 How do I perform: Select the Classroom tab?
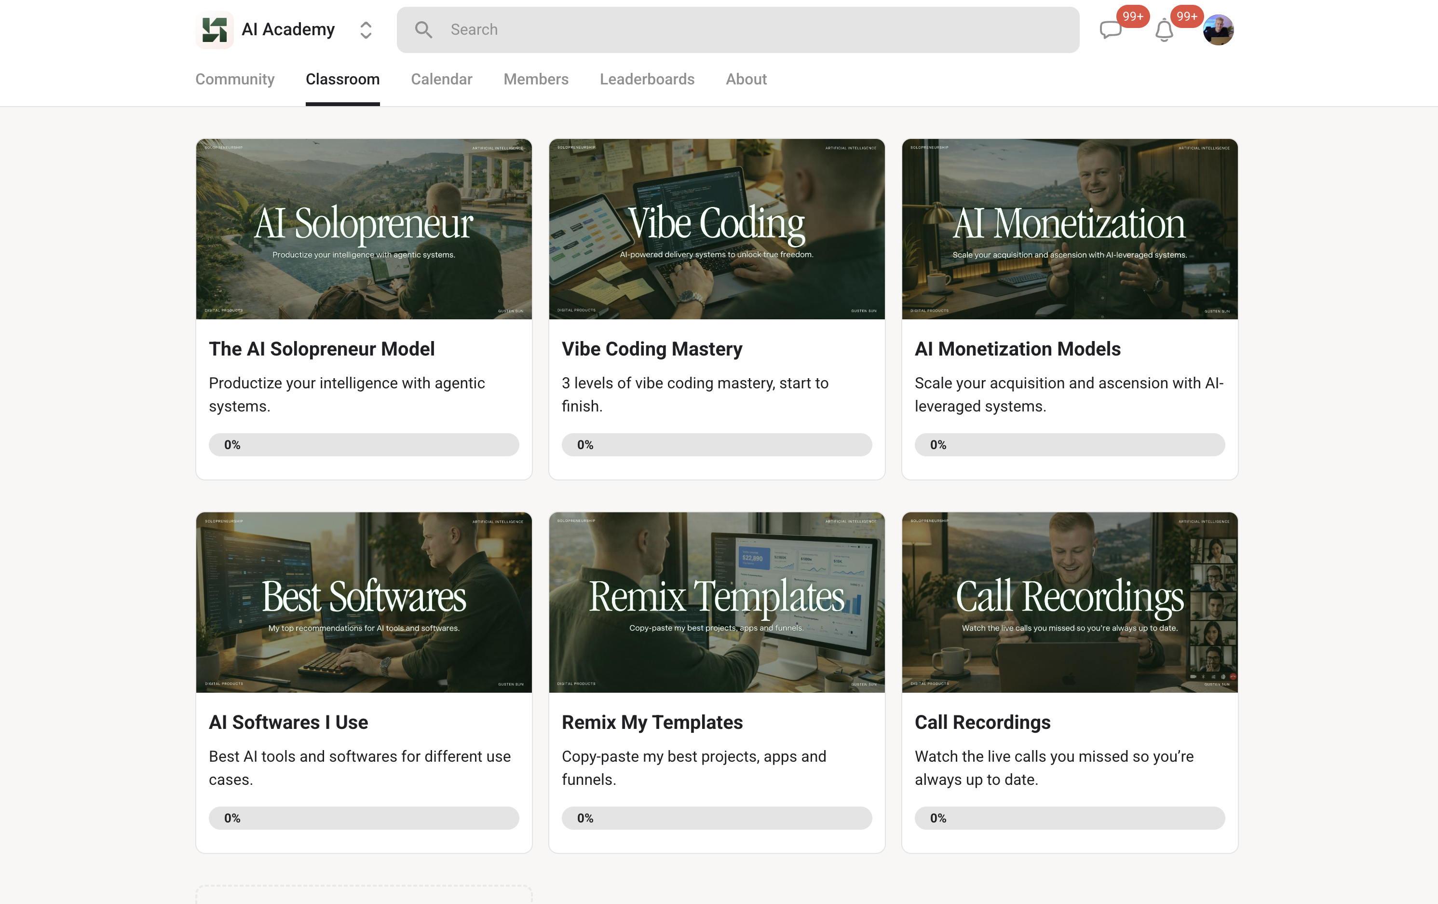(x=343, y=79)
